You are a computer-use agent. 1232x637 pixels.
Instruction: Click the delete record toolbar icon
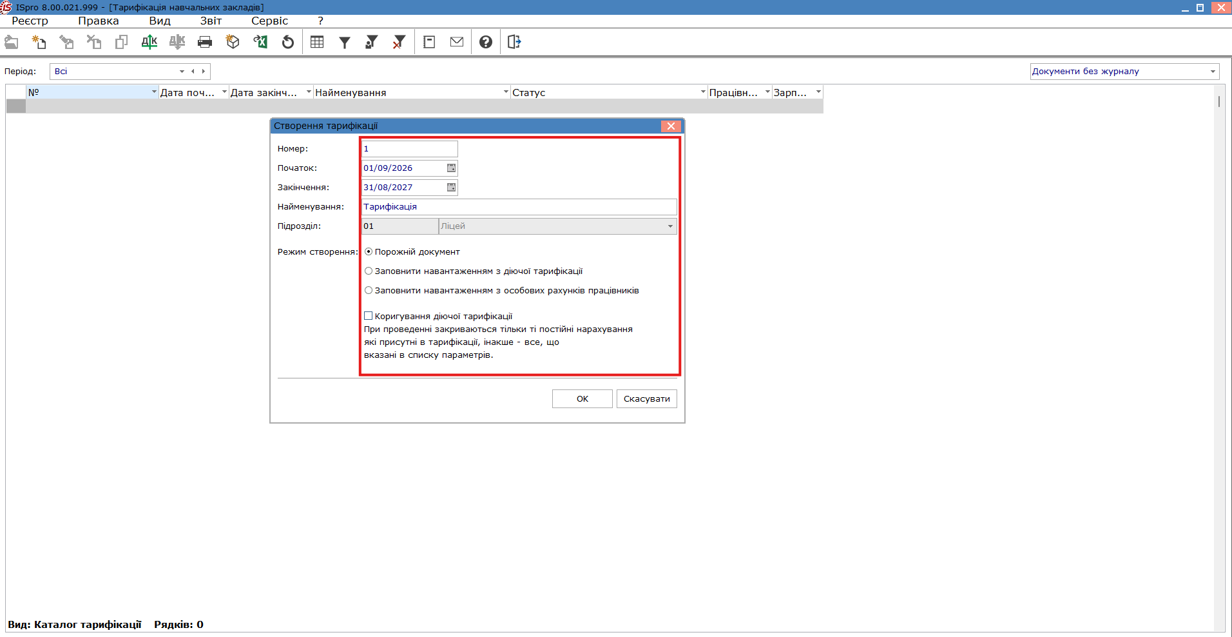pyautogui.click(x=94, y=43)
